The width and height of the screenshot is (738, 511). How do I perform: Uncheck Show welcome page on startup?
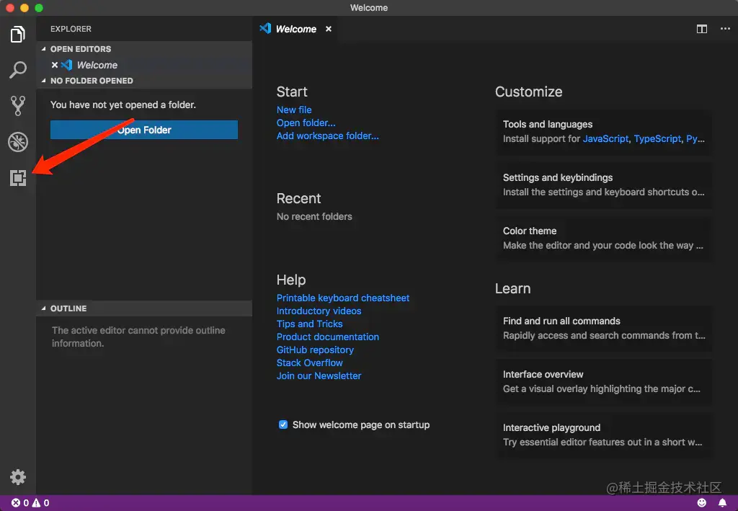tap(283, 425)
